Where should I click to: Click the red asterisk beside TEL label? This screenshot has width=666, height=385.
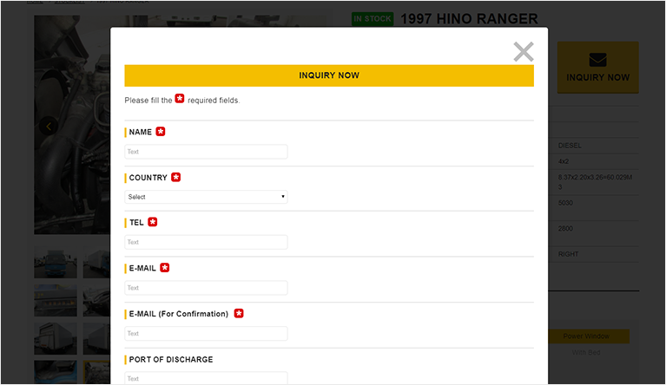[153, 222]
